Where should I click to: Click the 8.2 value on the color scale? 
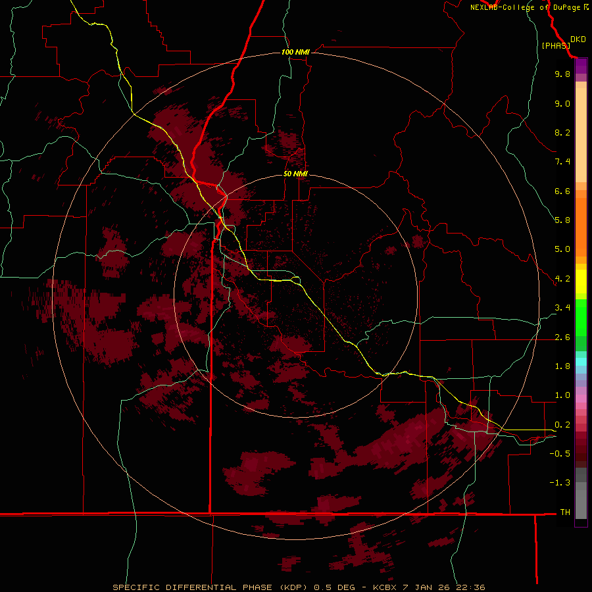click(562, 132)
